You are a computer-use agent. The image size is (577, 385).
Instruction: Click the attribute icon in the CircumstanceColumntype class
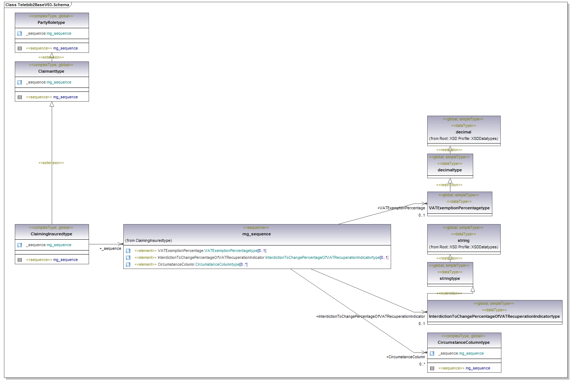[432, 354]
